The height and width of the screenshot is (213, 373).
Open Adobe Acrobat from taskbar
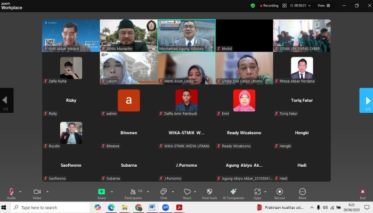click(x=179, y=208)
